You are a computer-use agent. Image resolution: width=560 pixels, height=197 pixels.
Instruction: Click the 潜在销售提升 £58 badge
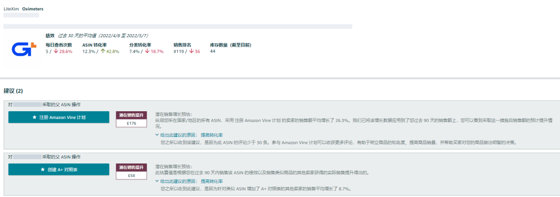point(131,171)
